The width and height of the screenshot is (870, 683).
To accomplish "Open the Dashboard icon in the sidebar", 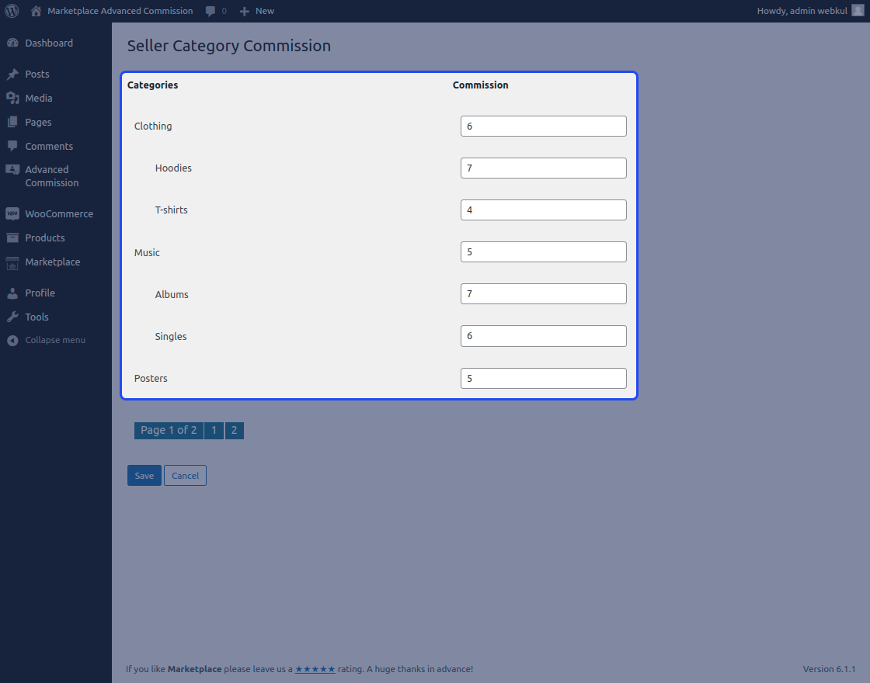I will 14,43.
